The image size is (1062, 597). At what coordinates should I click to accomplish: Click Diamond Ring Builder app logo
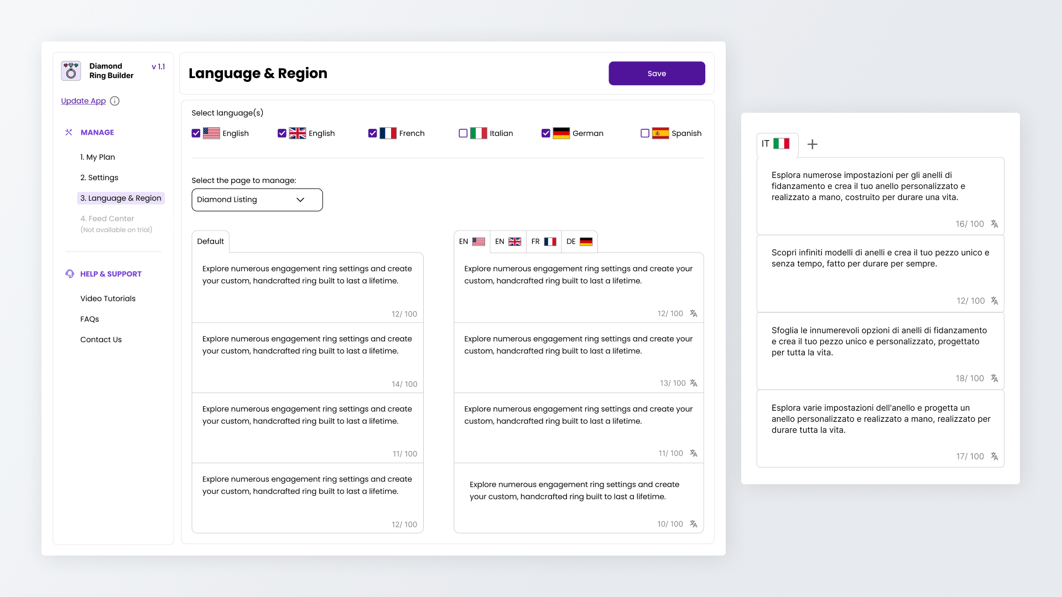click(71, 71)
